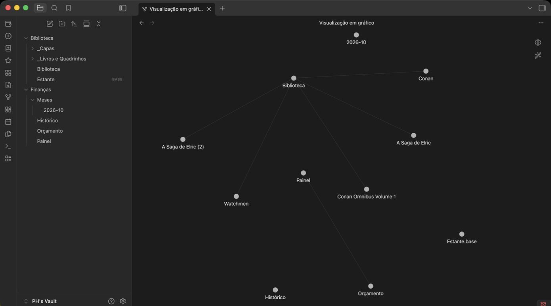Select the Estante.base node in graph
551x306 pixels.
tap(462, 234)
